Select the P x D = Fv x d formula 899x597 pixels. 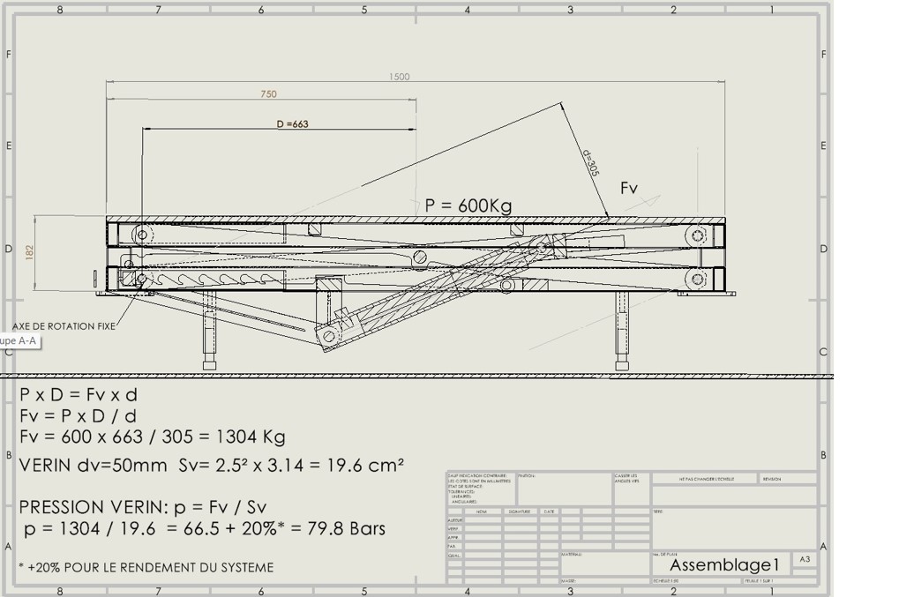coord(79,394)
